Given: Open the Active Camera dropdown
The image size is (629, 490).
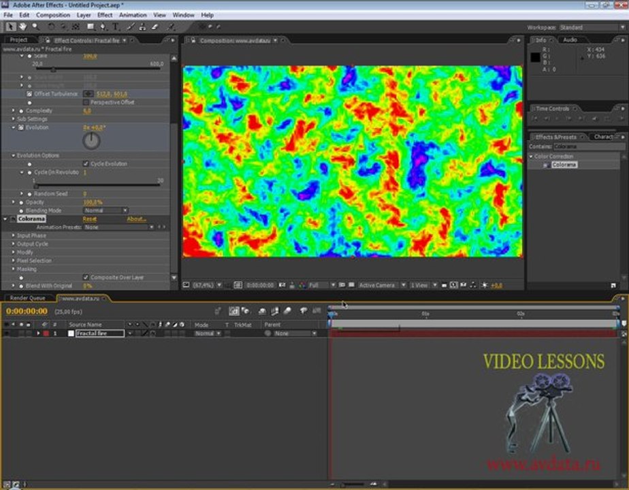Looking at the screenshot, I should (382, 285).
